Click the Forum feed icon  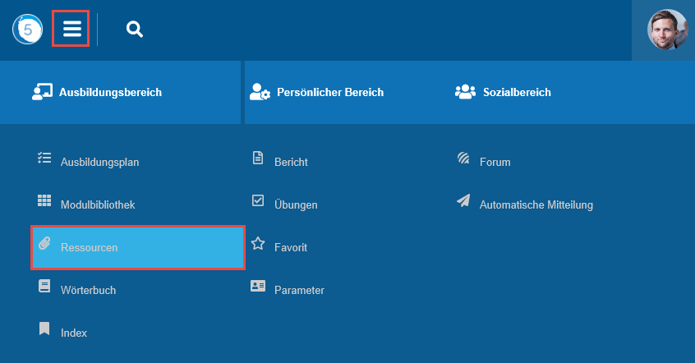(x=463, y=158)
